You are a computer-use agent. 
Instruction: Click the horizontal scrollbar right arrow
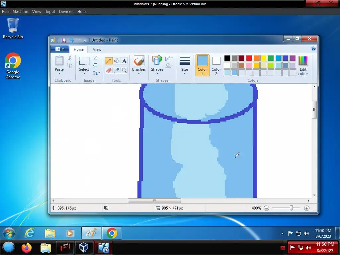[308, 201]
